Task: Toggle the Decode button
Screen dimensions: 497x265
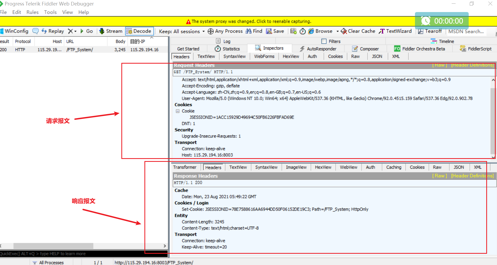Action: point(139,31)
